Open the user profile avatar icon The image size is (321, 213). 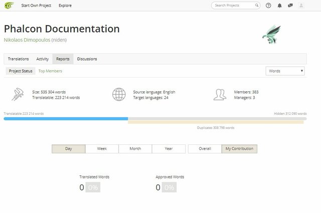[x=301, y=6]
